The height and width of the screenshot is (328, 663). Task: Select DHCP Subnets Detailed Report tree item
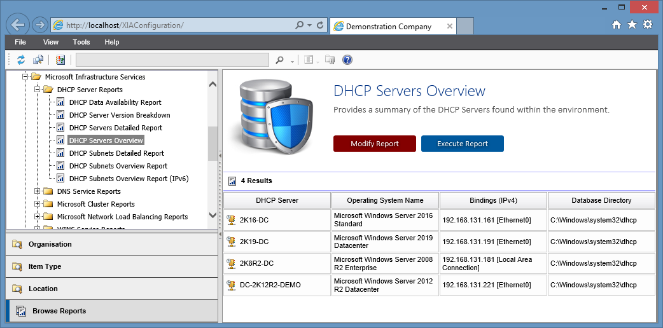pos(116,153)
